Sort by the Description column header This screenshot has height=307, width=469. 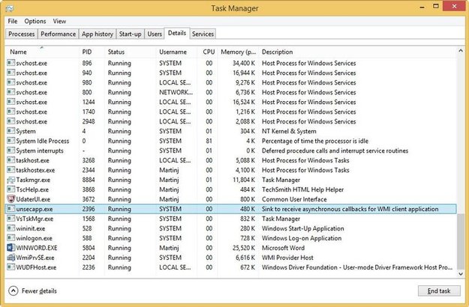click(x=358, y=52)
